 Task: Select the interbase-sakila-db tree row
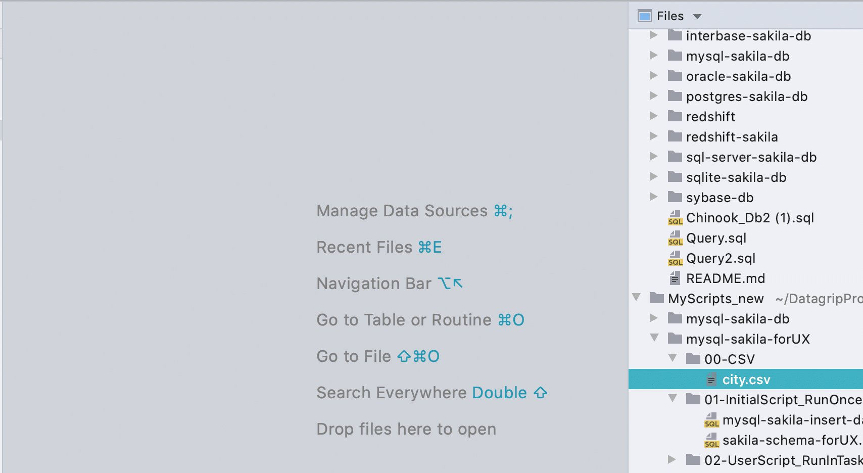click(x=746, y=36)
